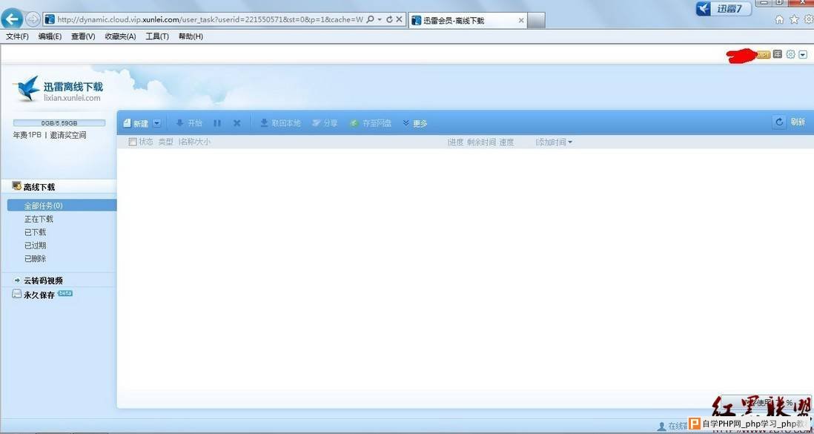The image size is (814, 434).
Task: Expand the 新建 dropdown arrow
Action: [156, 123]
